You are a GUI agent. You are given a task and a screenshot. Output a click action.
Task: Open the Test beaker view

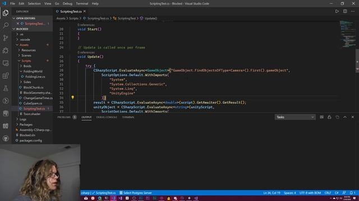6,88
